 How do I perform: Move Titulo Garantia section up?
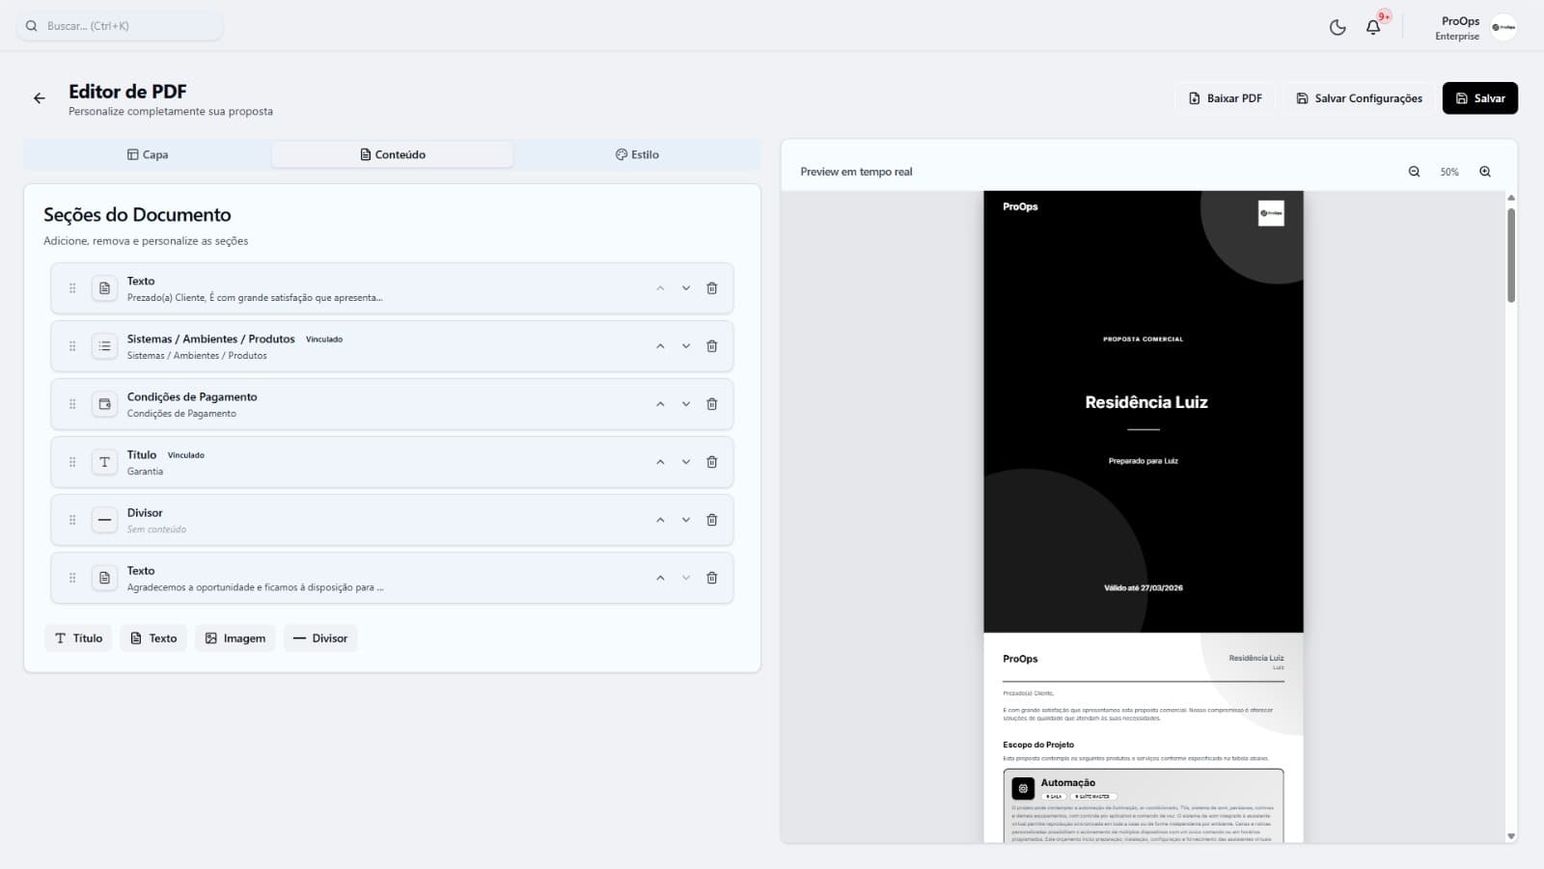click(660, 462)
